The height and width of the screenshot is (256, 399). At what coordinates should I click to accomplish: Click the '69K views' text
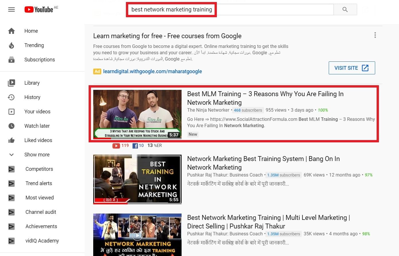click(314, 175)
